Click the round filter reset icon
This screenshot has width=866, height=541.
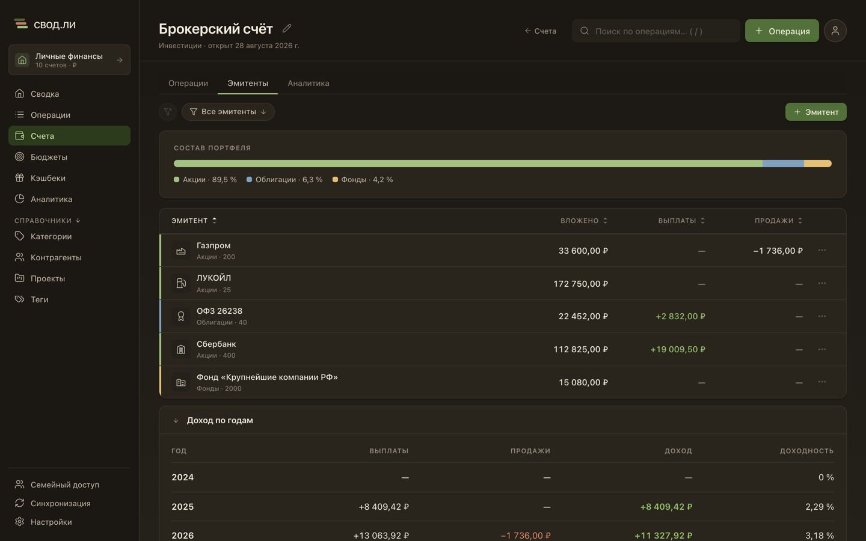[x=168, y=112]
